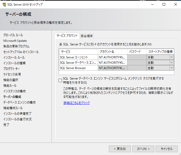Image resolution: width=181 pixels, height=155 pixels.
Task: Click the サービス column header
Action: [79, 51]
